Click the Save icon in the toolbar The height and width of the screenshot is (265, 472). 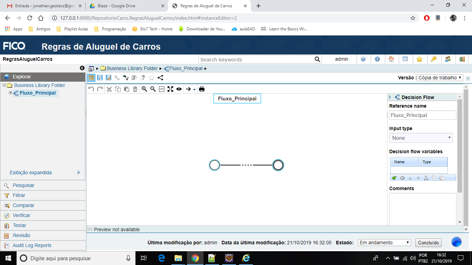click(x=100, y=77)
